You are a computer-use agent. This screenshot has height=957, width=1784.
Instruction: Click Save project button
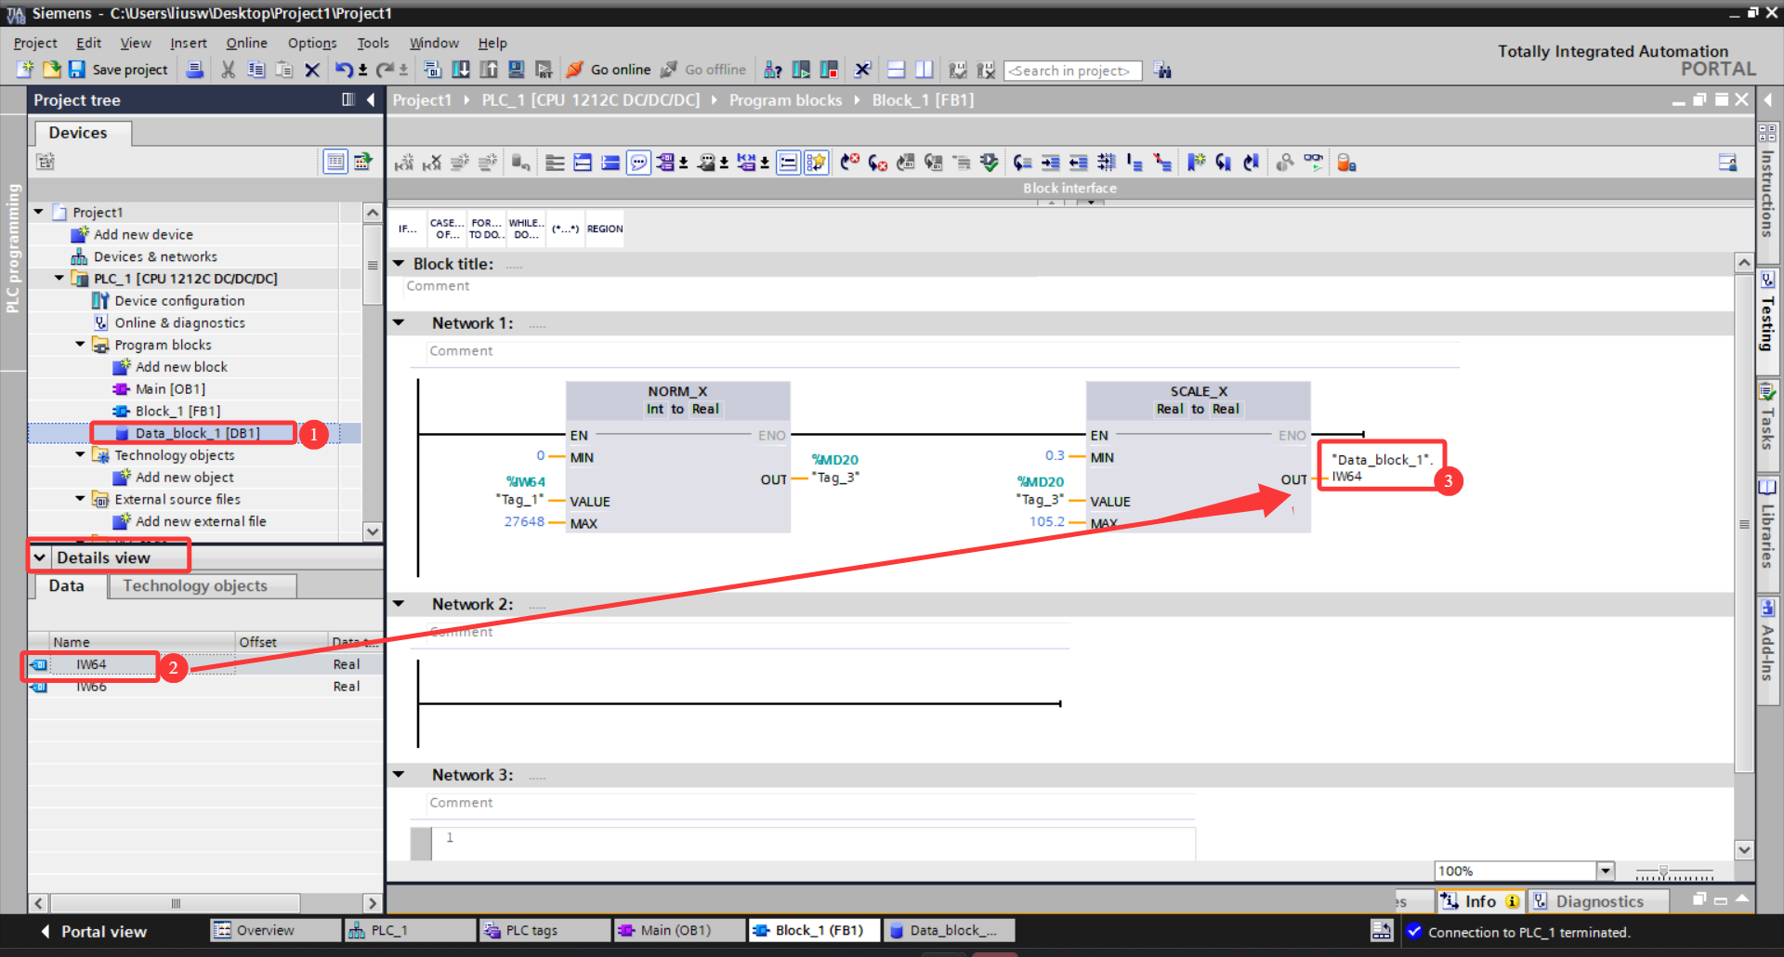[118, 70]
